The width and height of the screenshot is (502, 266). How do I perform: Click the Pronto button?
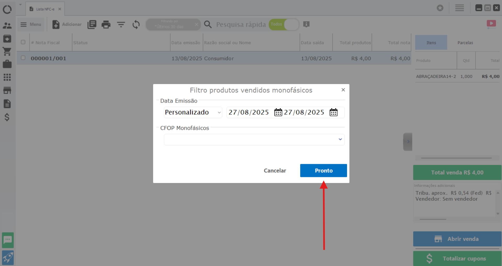pyautogui.click(x=323, y=170)
